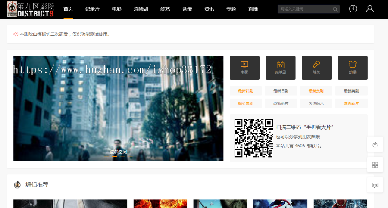The image size is (388, 208).
Task: Open the 纪录片 nav item
Action: [92, 9]
